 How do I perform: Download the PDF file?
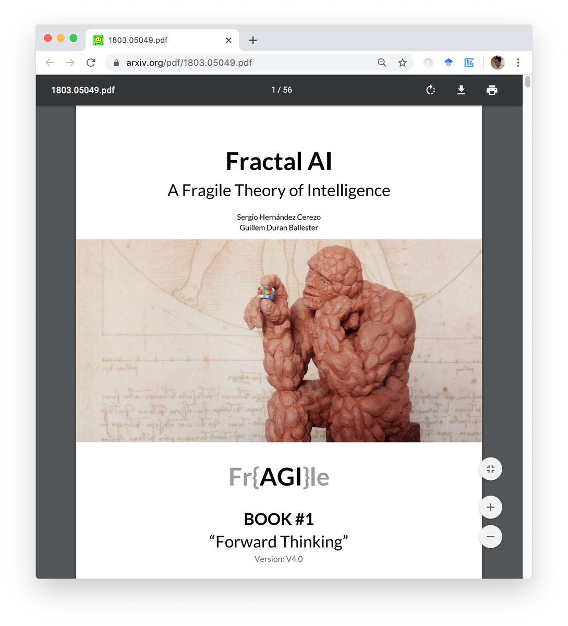(x=461, y=90)
